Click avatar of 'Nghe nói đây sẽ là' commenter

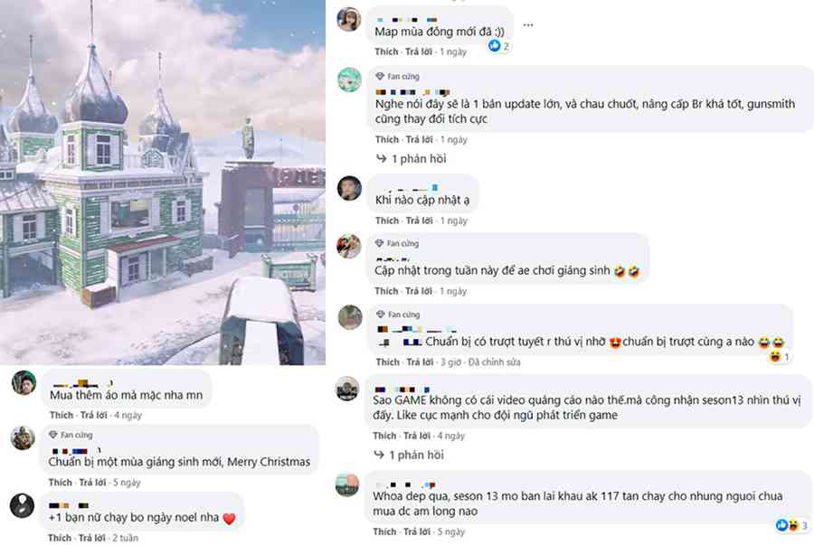pos(349,80)
